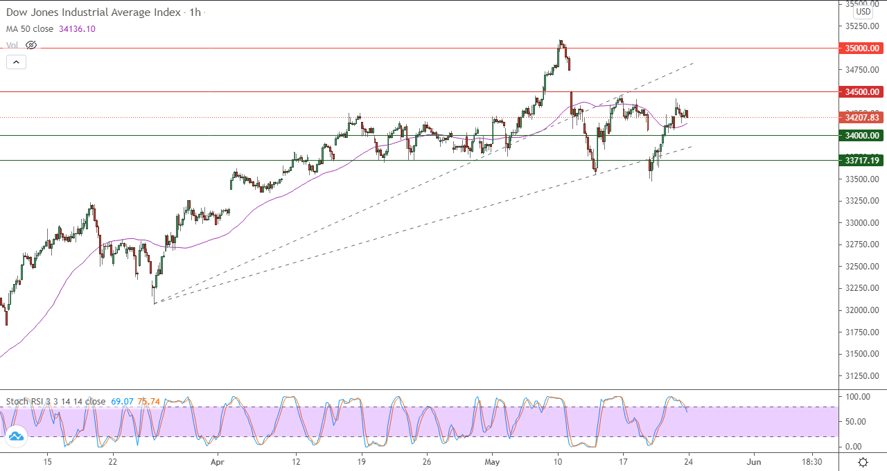Click the MA value 34136.10
The image size is (887, 471).
(78, 29)
